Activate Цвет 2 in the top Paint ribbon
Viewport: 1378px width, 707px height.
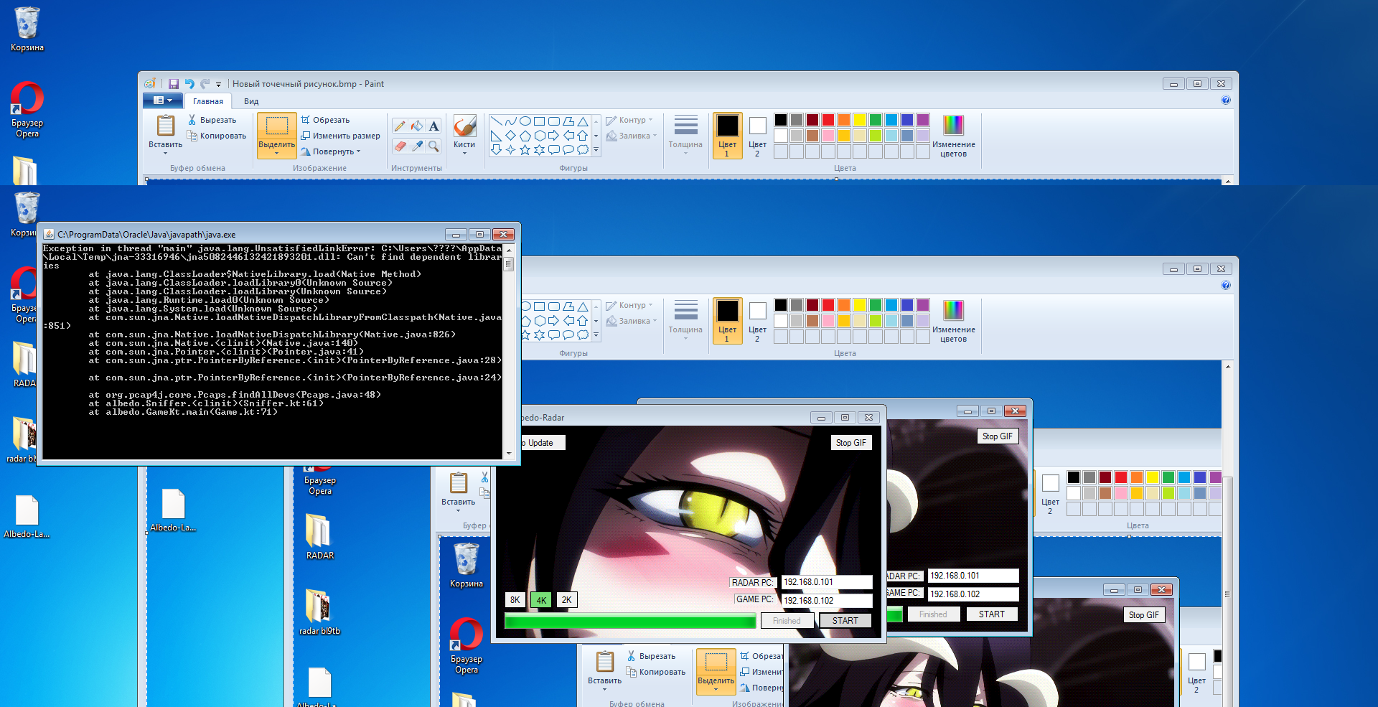tap(757, 136)
